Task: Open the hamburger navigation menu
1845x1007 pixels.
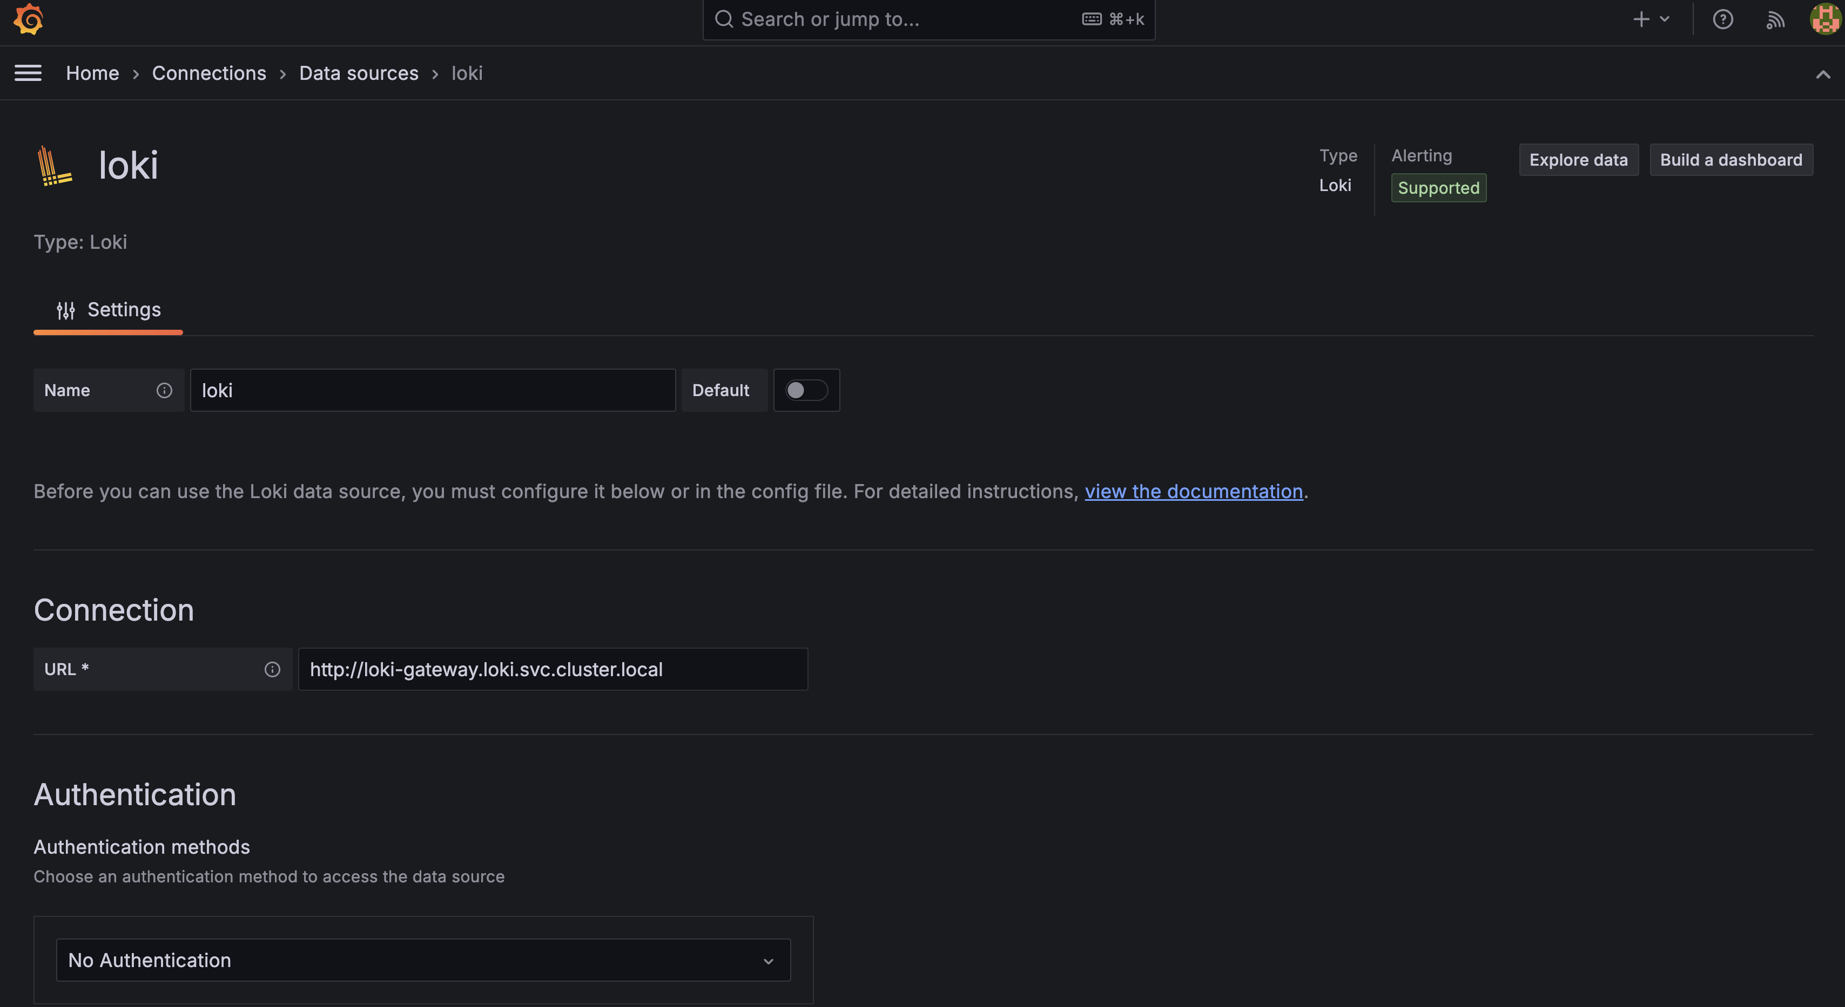Action: point(28,73)
